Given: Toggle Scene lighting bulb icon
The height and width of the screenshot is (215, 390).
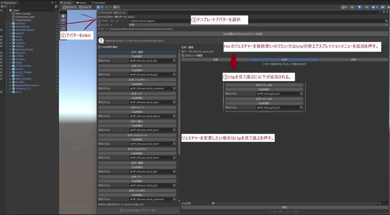Looking at the screenshot, I should point(360,7).
